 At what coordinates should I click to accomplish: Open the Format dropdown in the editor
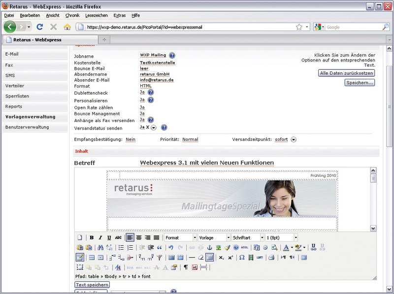[x=179, y=238]
